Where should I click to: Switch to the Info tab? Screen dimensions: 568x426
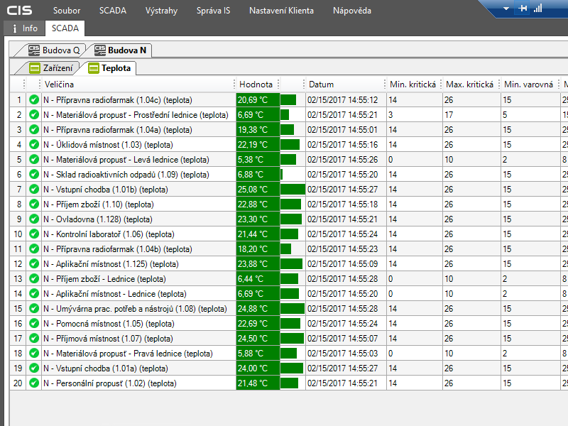pos(25,28)
